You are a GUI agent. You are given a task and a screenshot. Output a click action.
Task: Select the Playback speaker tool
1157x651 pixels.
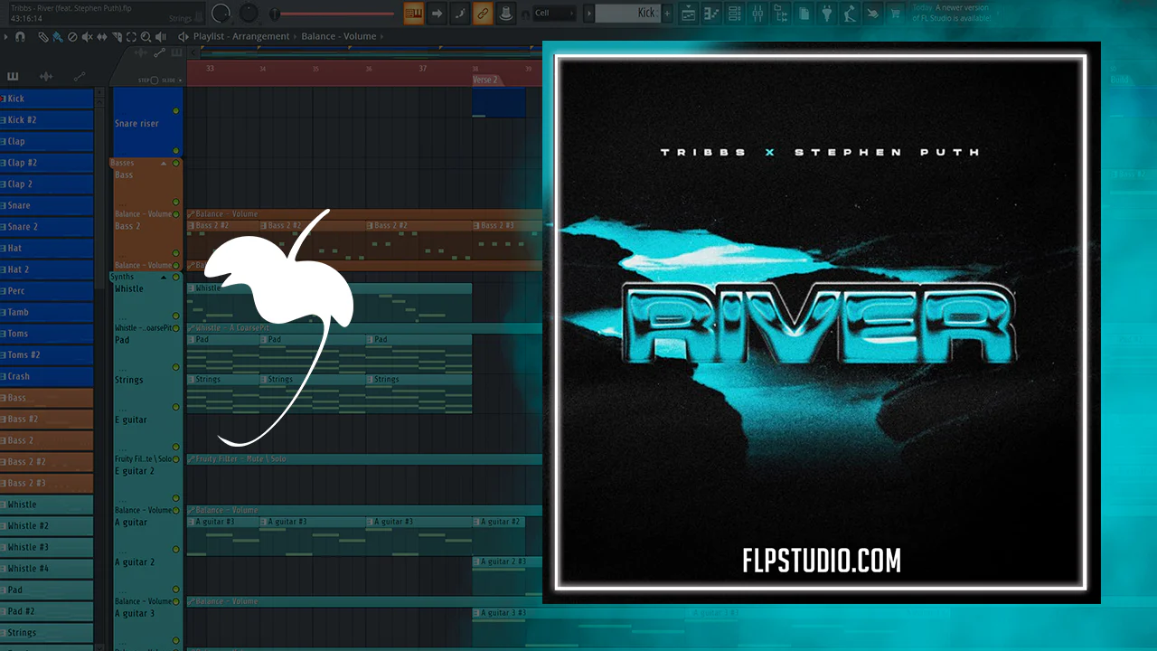click(160, 37)
